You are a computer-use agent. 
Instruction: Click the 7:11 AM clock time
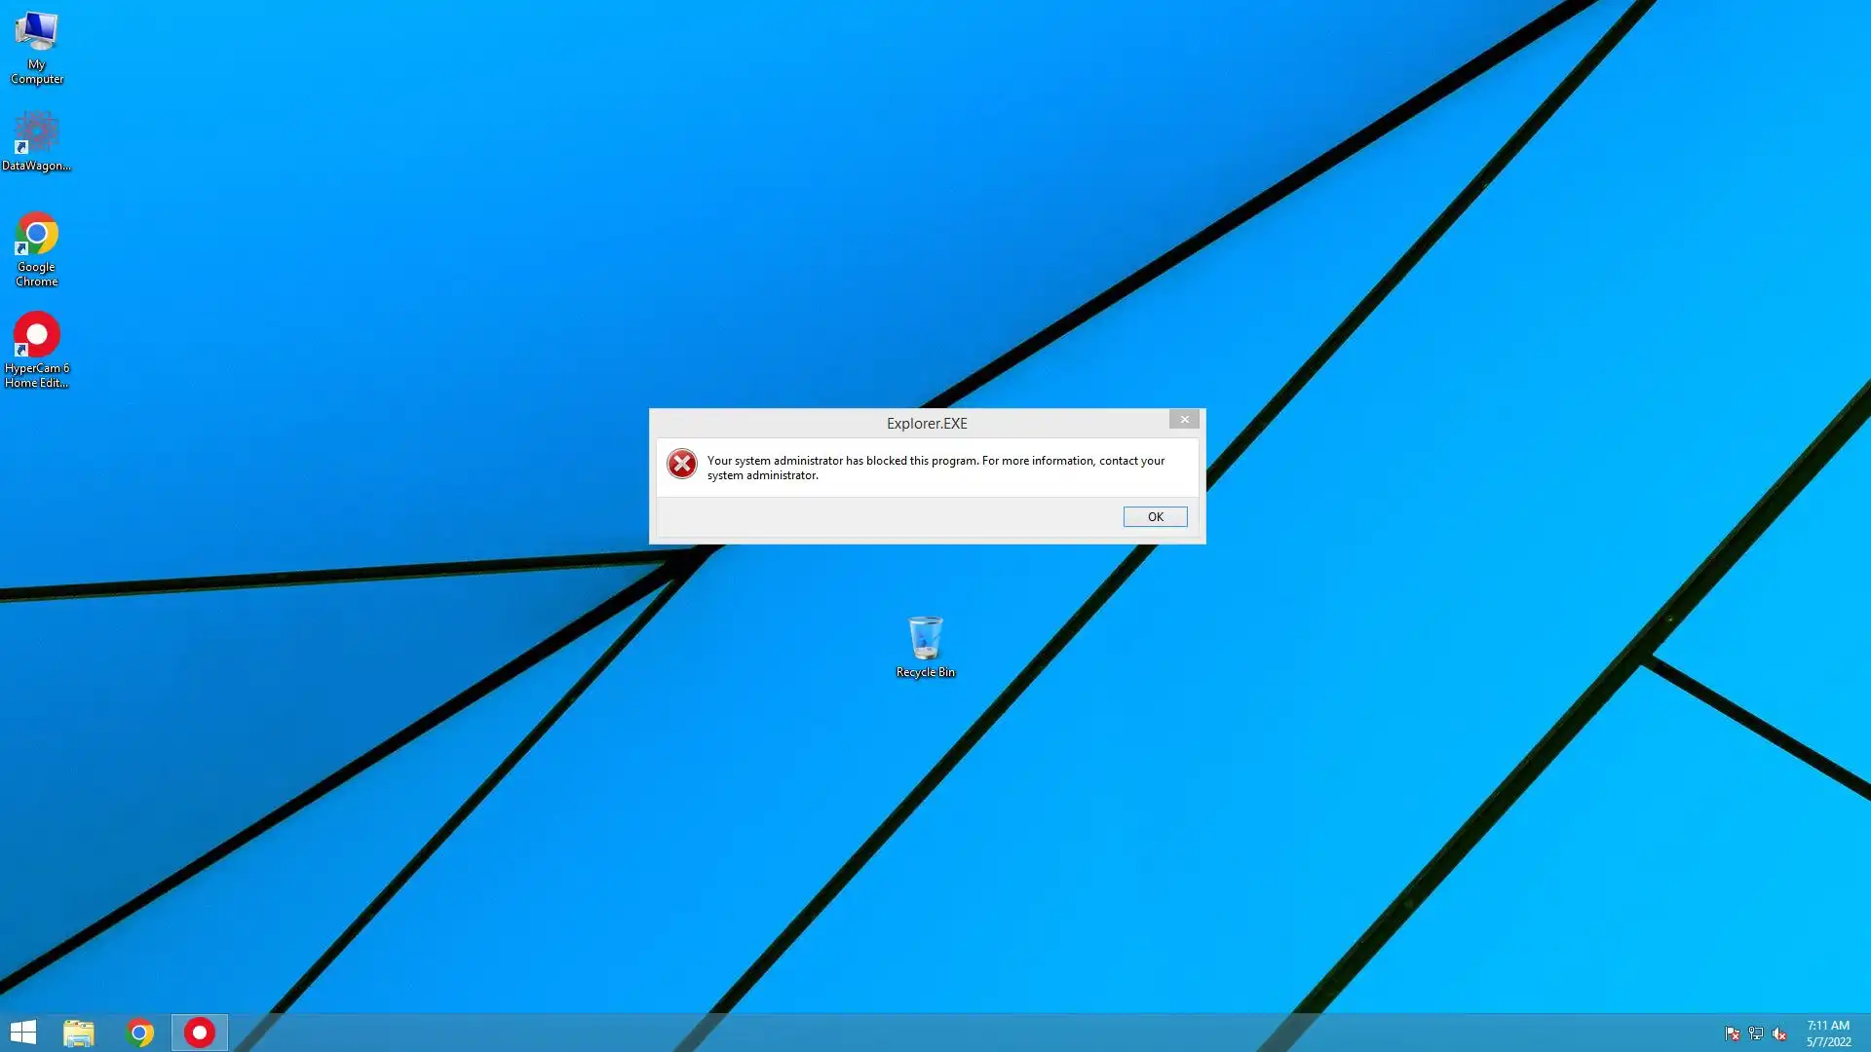click(1828, 1025)
